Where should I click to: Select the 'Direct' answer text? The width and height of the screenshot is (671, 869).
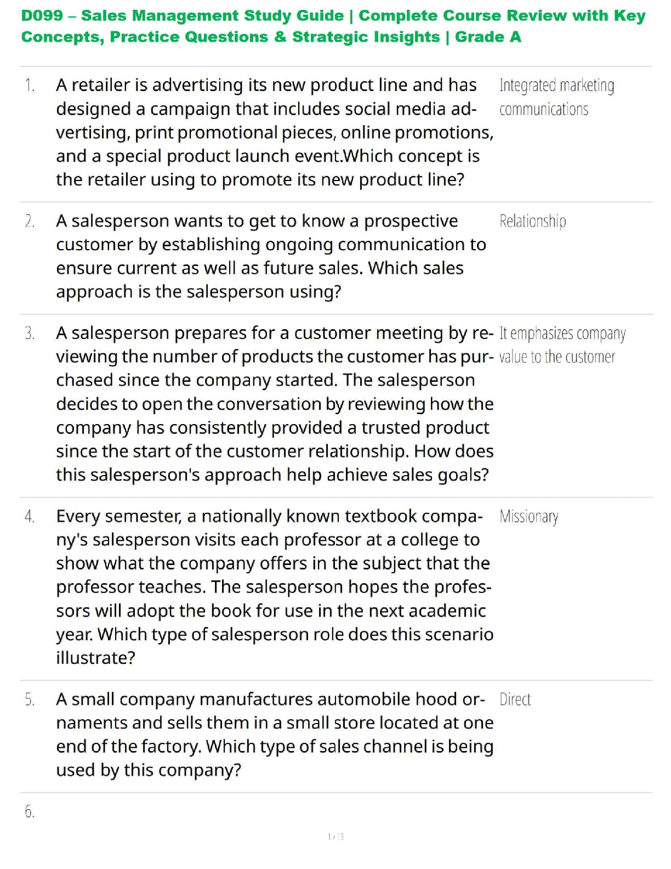coord(515,699)
